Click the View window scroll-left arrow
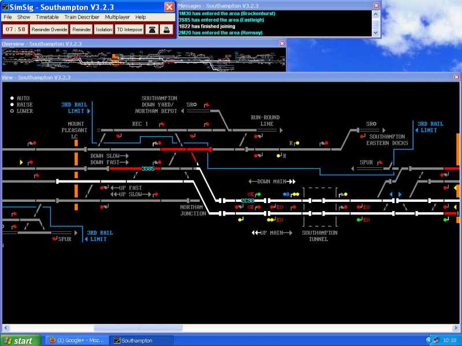Viewport: 462px width, 346px height. (x=6, y=328)
